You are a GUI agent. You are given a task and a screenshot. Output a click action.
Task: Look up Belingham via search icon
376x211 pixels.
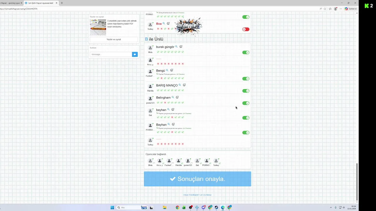click(x=173, y=97)
